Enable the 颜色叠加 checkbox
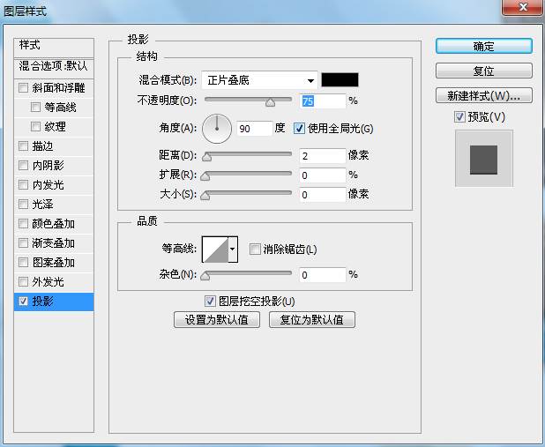The image size is (545, 447). [23, 224]
